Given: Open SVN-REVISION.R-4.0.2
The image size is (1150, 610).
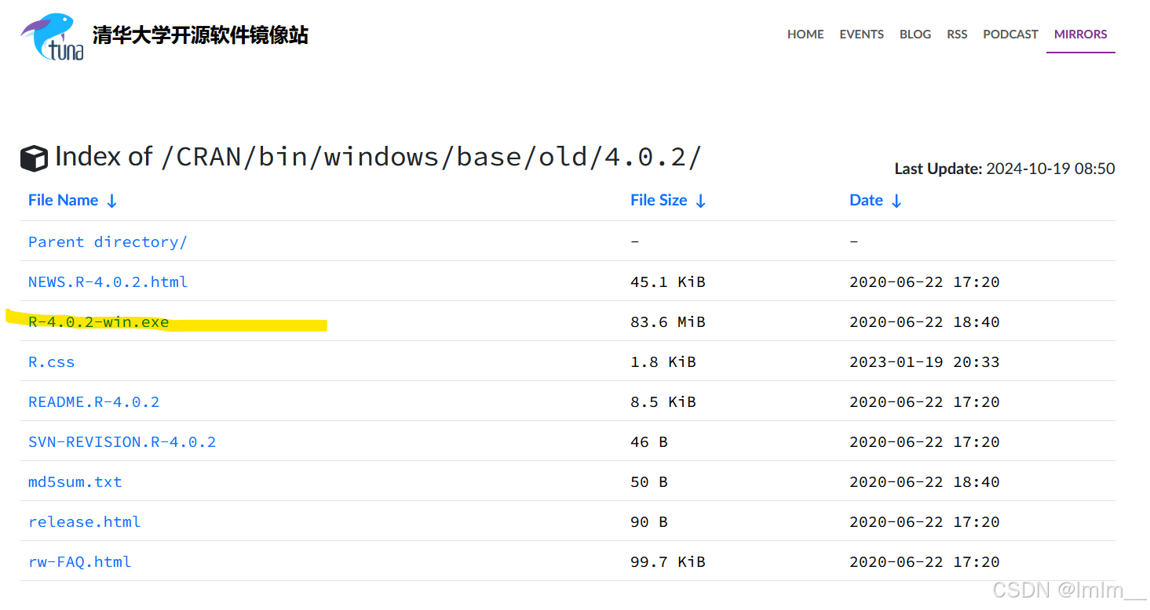Looking at the screenshot, I should coord(122,441).
